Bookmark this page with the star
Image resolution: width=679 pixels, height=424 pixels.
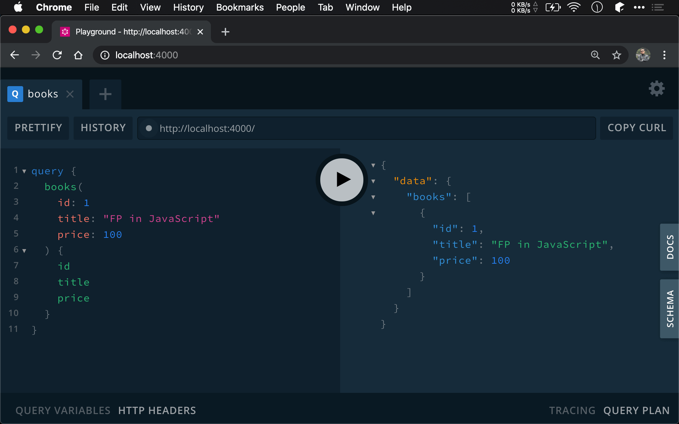click(x=617, y=55)
